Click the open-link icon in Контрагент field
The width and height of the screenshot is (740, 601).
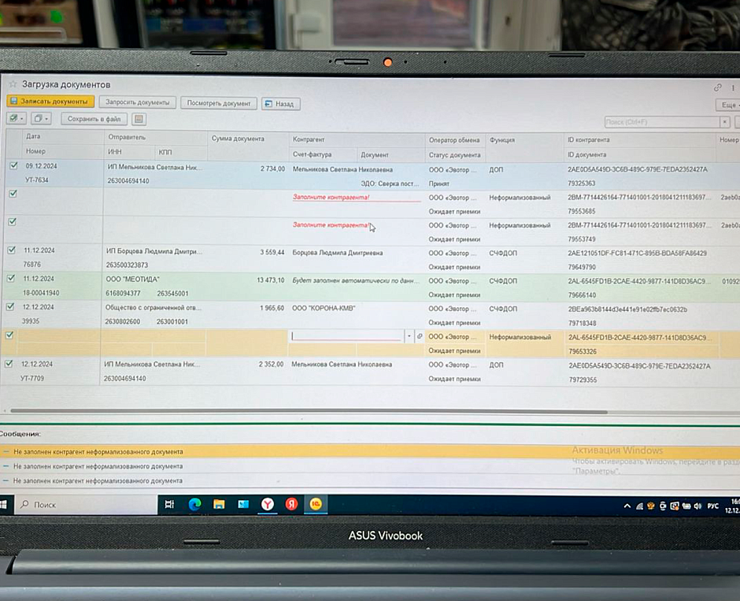tap(419, 336)
